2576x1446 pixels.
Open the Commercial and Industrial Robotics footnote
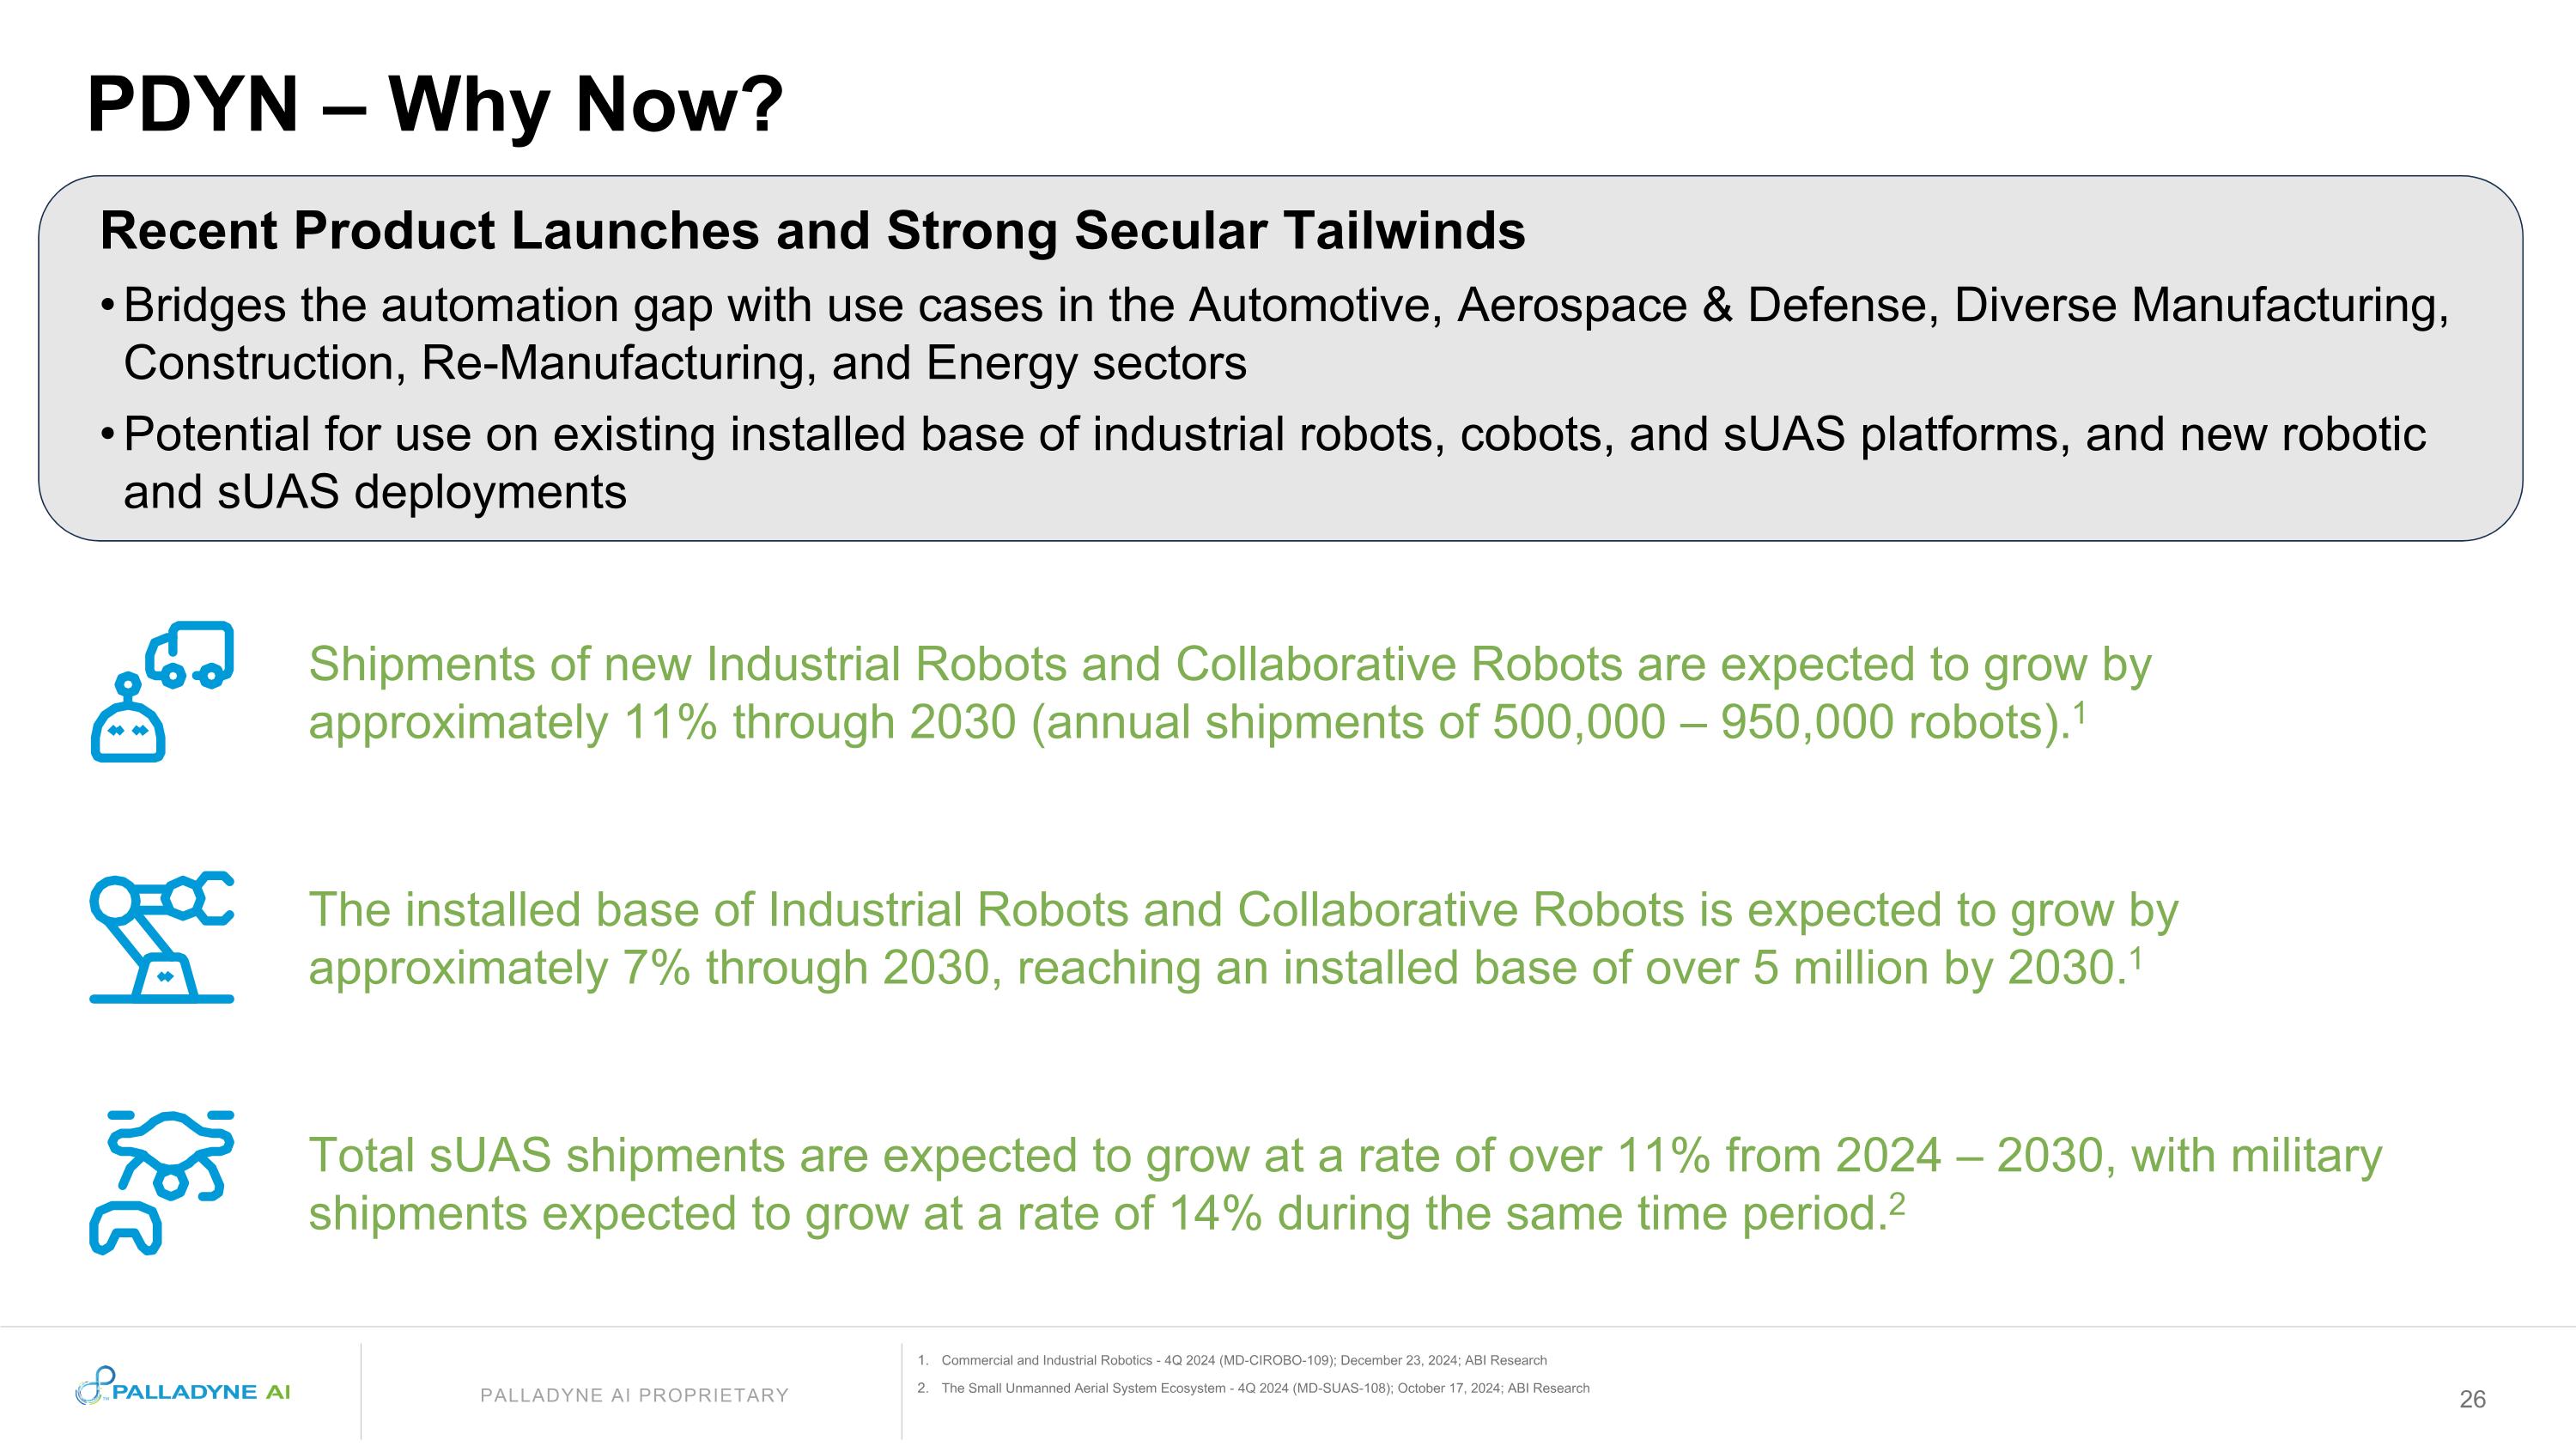coord(1243,1360)
